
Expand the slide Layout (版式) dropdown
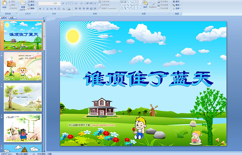31,1
